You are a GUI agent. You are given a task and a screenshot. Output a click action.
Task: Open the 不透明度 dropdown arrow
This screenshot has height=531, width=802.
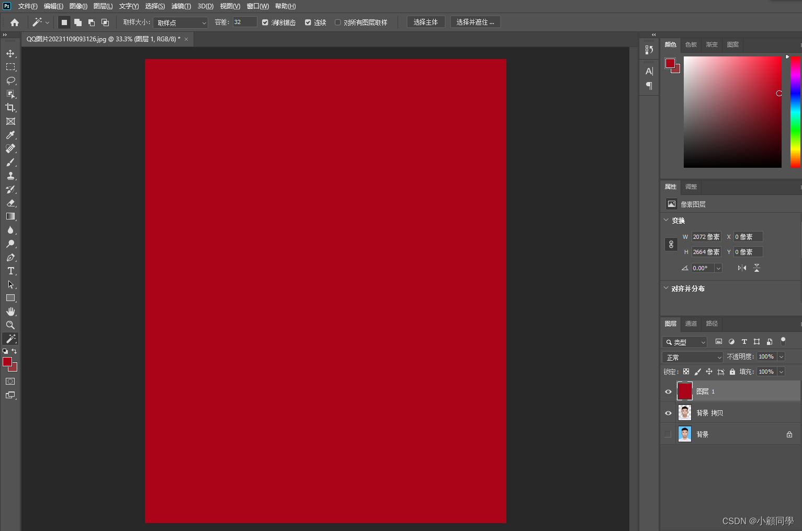(x=781, y=356)
